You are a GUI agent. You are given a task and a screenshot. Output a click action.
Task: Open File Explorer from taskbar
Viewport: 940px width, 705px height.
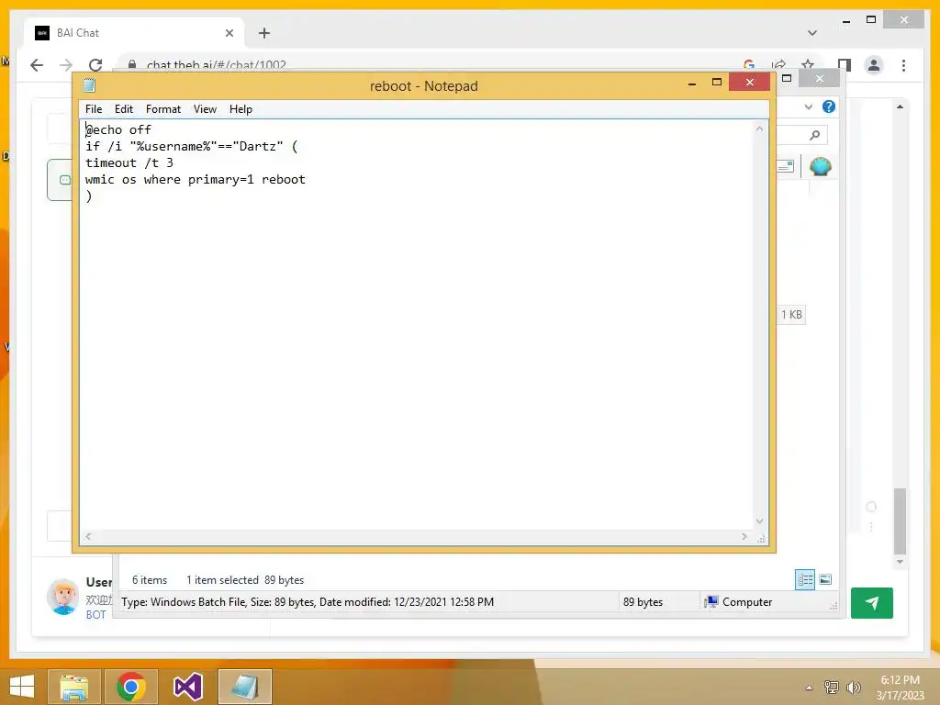tap(73, 687)
